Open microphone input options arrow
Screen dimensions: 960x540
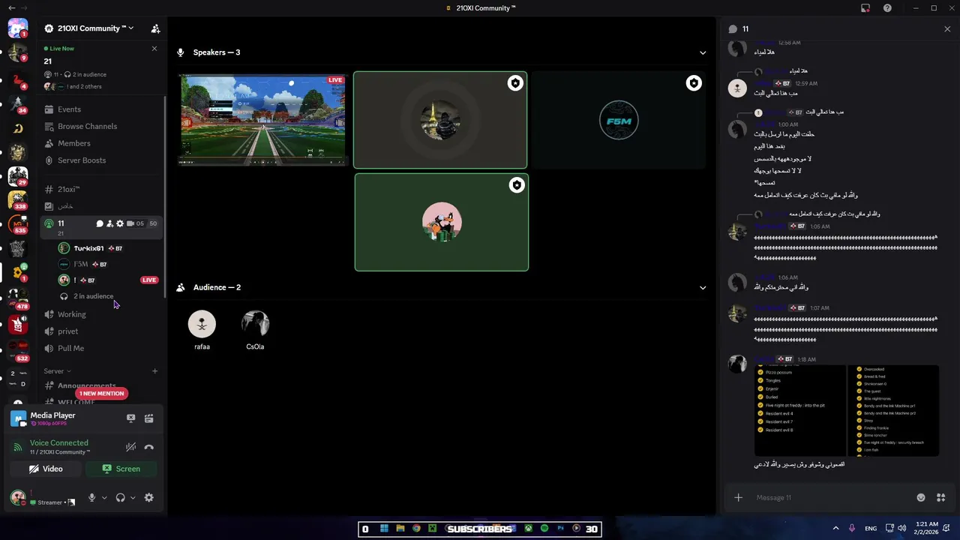104,497
